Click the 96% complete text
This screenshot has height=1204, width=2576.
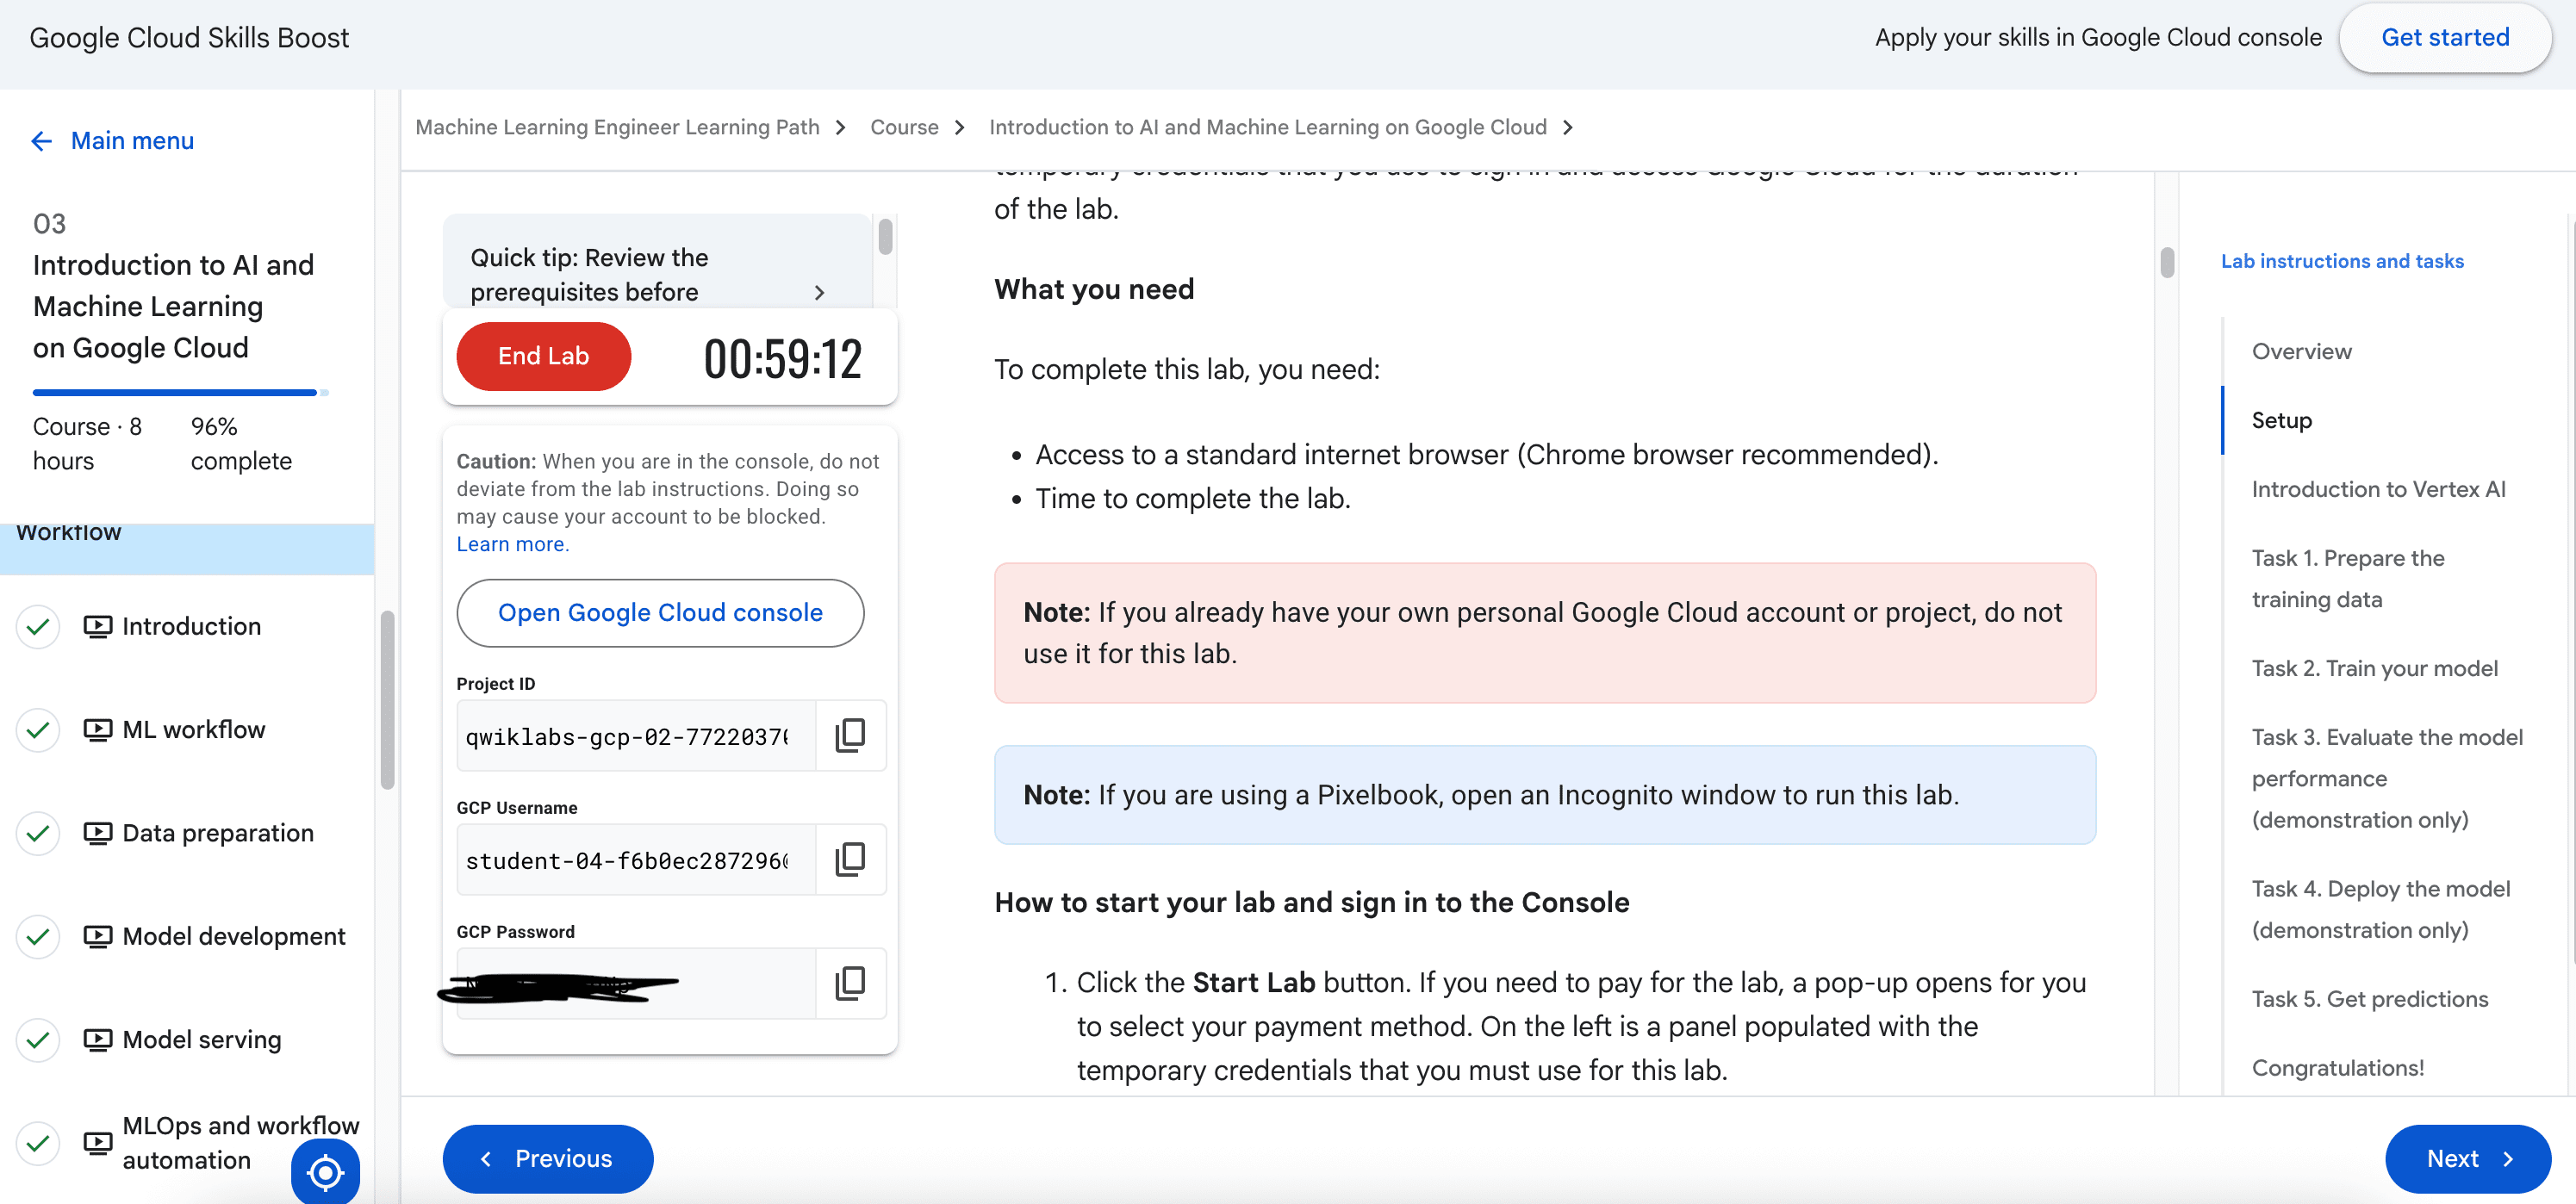coord(241,444)
